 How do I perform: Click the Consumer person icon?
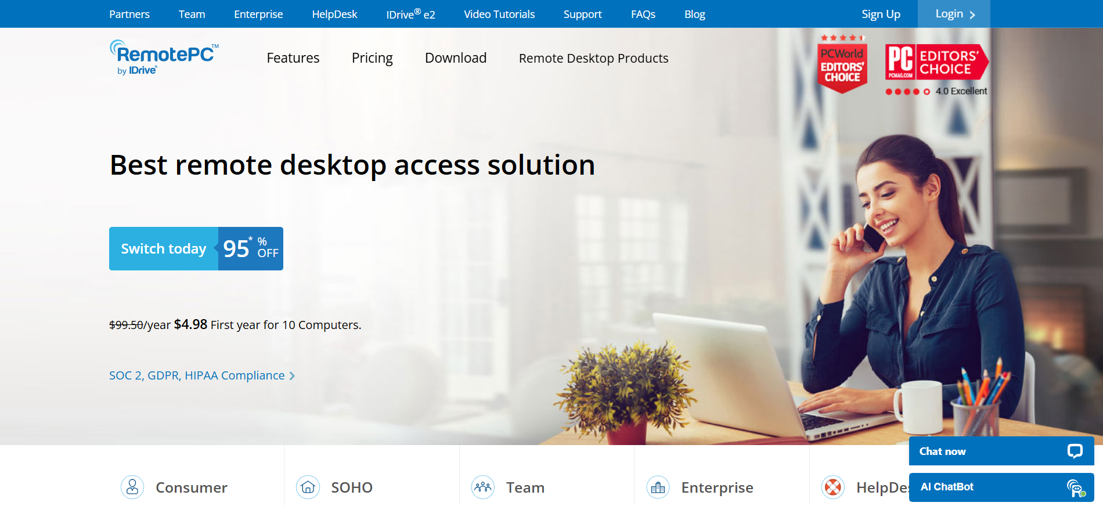(x=132, y=487)
